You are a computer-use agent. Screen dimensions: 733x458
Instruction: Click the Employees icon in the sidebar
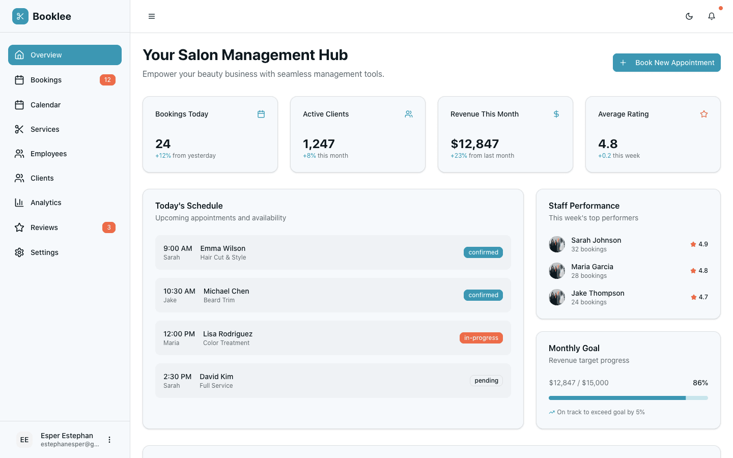(19, 153)
